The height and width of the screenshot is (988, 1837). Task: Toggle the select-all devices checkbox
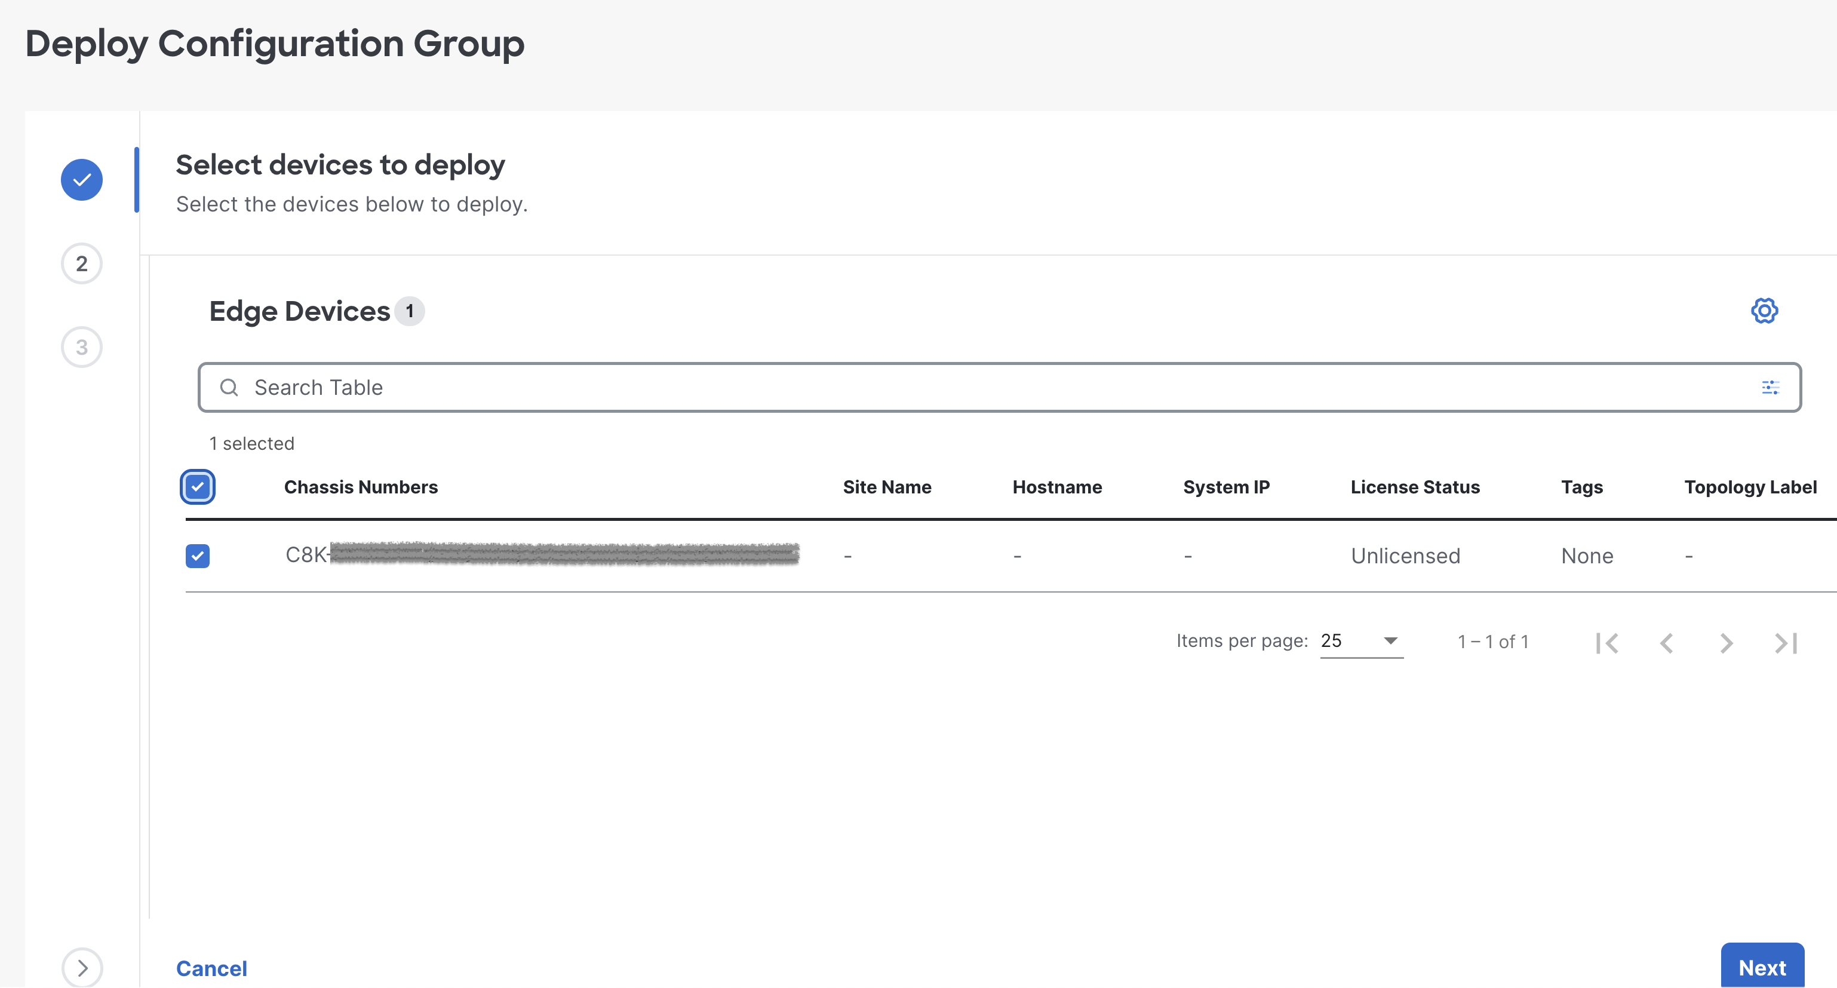198,486
